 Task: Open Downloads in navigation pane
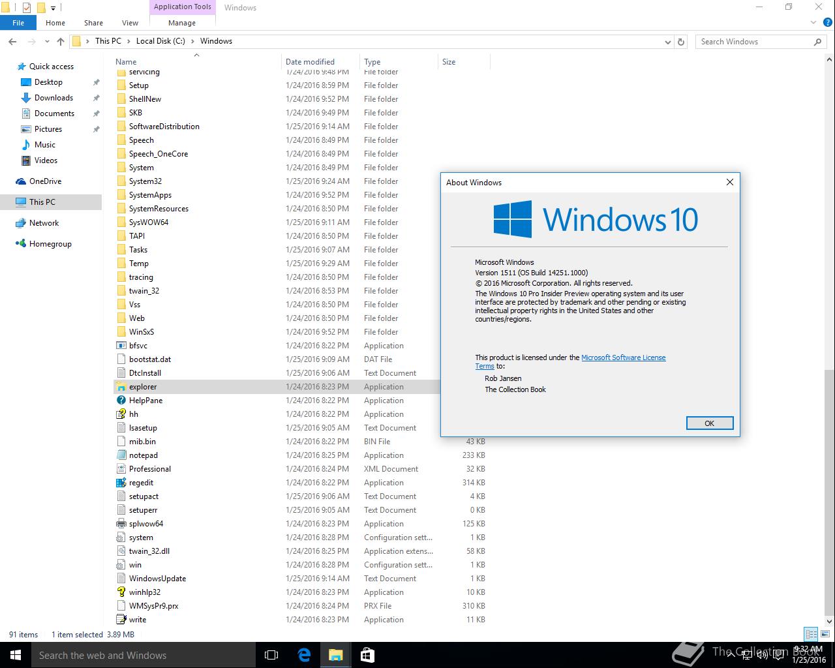click(53, 98)
